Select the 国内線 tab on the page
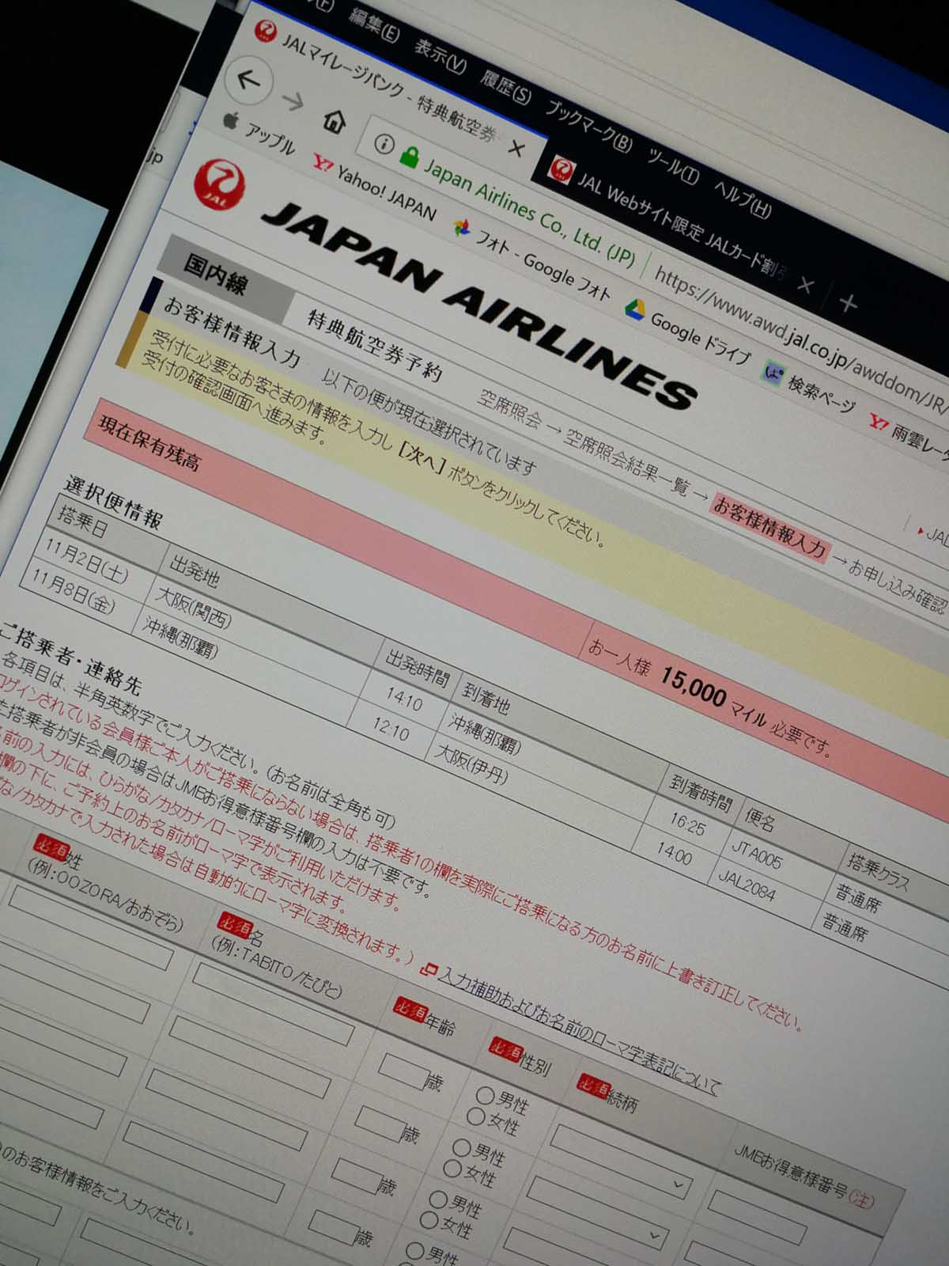This screenshot has height=1266, width=949. 214,274
